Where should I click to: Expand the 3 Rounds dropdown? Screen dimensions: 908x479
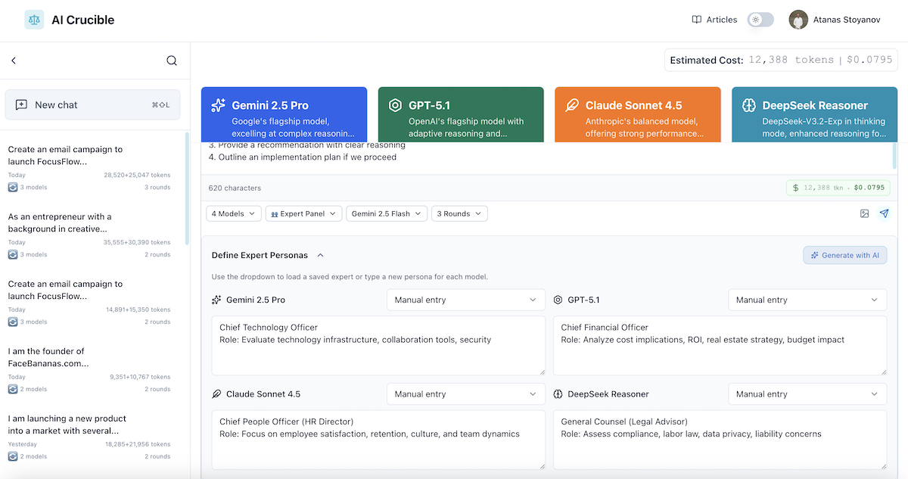point(459,213)
